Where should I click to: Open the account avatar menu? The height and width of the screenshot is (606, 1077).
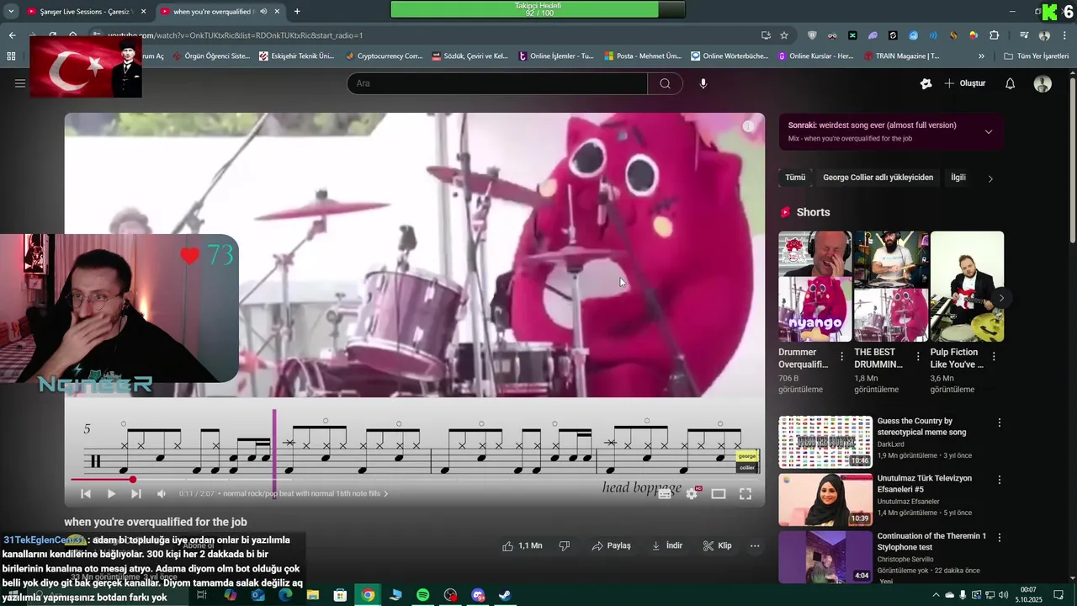click(1043, 83)
